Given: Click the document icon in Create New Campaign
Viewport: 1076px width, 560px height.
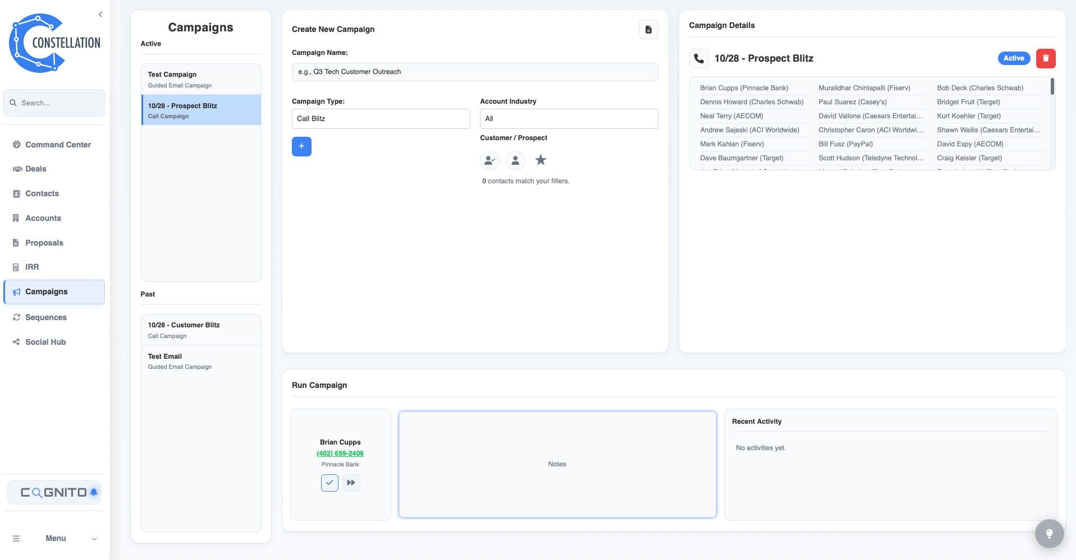Looking at the screenshot, I should click(648, 30).
